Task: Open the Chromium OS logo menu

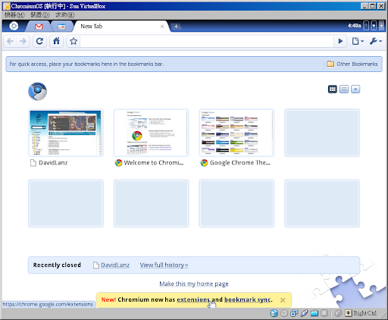Action: pyautogui.click(x=14, y=26)
